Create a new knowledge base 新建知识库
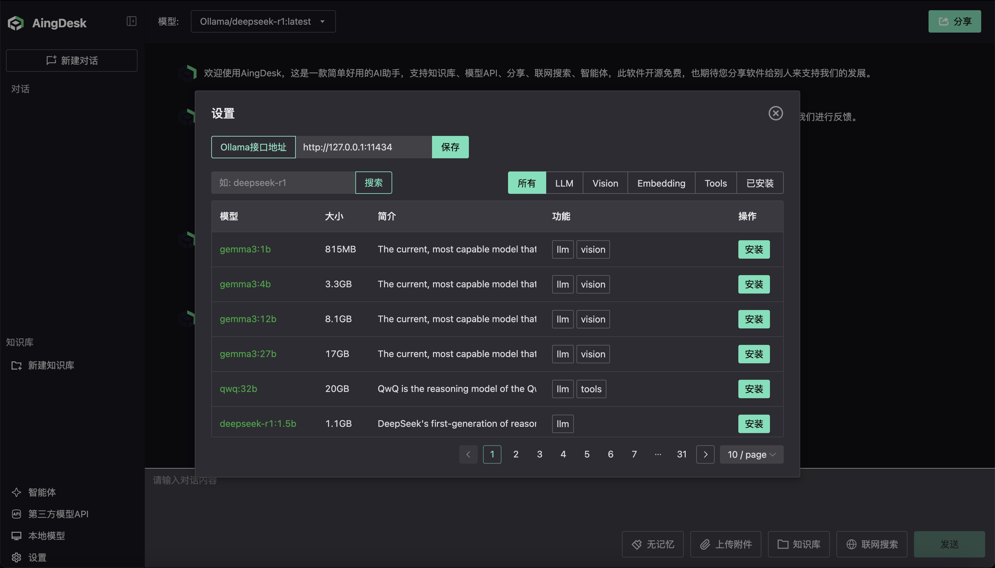The height and width of the screenshot is (568, 995). 43,366
